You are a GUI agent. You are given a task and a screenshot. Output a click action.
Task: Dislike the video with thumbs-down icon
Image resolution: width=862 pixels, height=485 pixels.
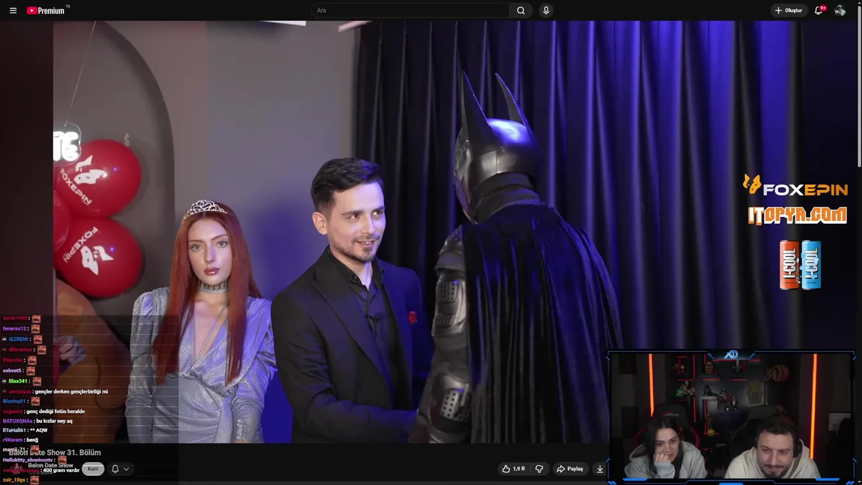539,469
